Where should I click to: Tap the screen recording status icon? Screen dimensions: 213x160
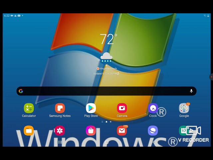click(x=12, y=16)
